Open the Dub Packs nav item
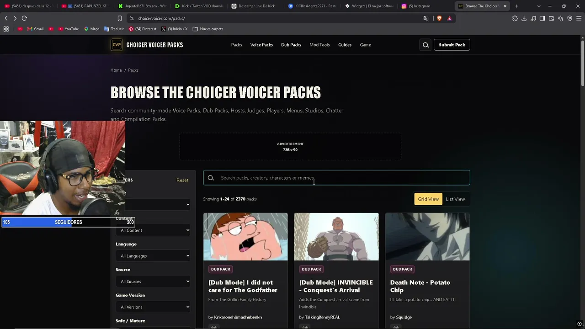 coord(291,45)
